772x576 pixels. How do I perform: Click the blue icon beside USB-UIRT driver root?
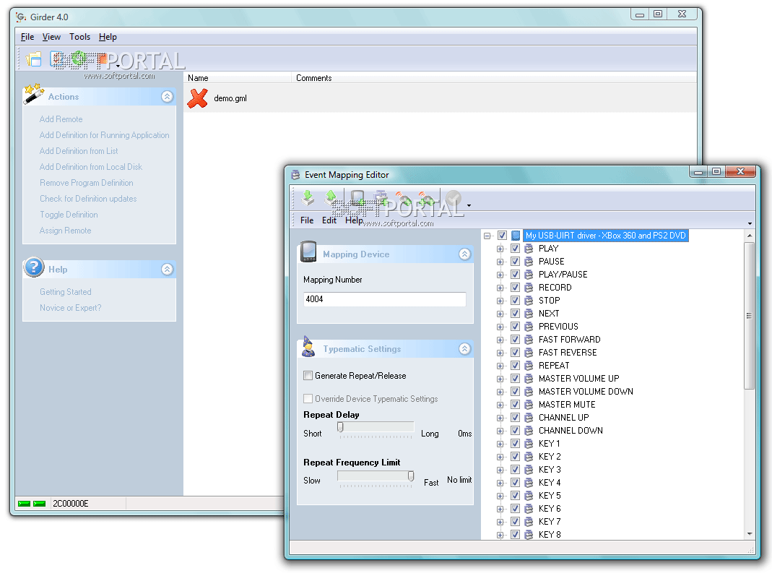click(x=516, y=236)
